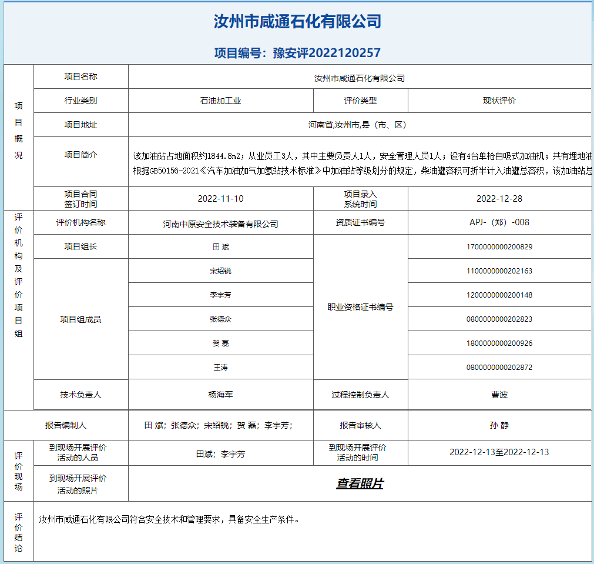Click the 评价现场 section header
Screen dimensions: 594x564
coord(19,471)
